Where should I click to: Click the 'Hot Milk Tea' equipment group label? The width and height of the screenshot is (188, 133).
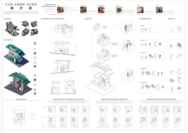point(143,40)
